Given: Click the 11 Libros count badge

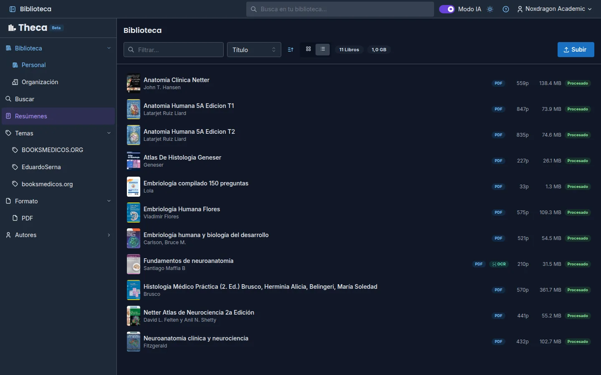Looking at the screenshot, I should point(349,50).
